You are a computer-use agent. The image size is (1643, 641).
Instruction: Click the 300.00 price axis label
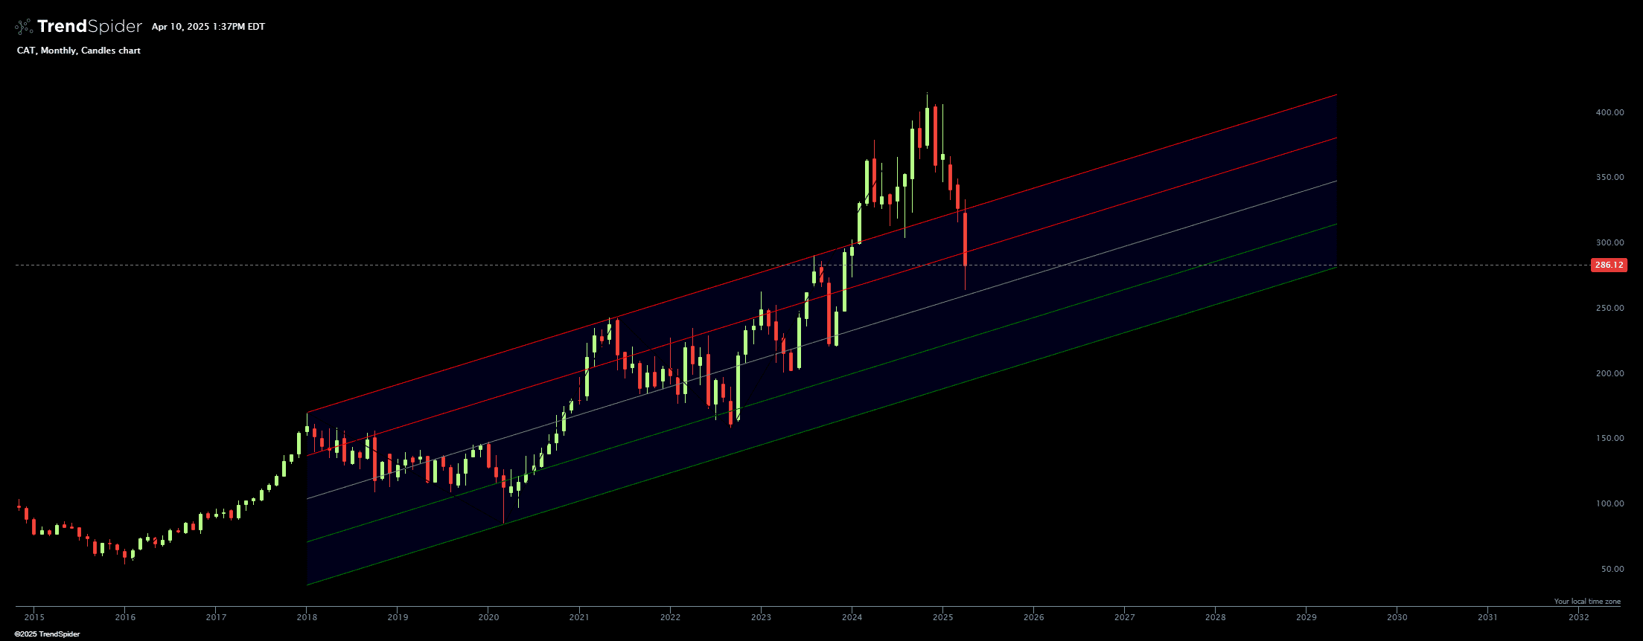(x=1609, y=242)
